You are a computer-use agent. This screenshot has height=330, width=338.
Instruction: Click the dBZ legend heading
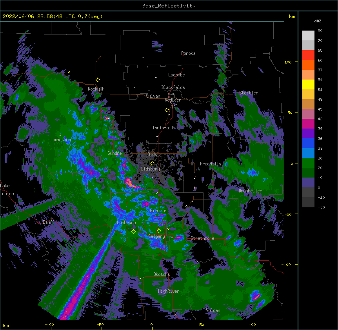point(318,21)
